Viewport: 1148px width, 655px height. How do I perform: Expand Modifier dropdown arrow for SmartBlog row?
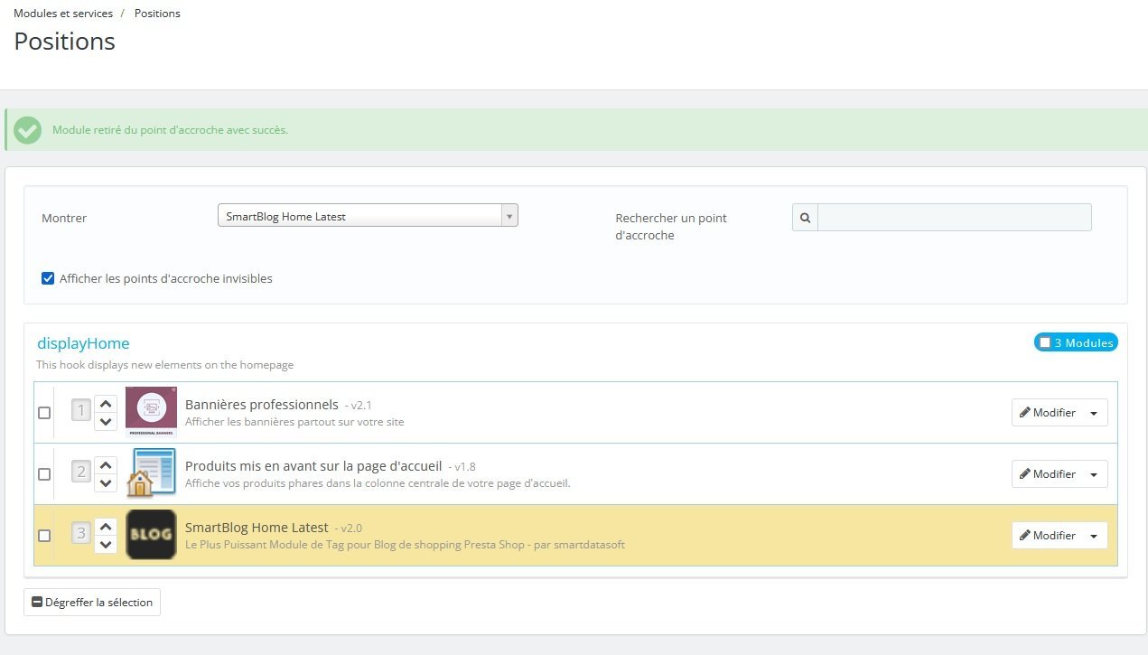pyautogui.click(x=1094, y=536)
